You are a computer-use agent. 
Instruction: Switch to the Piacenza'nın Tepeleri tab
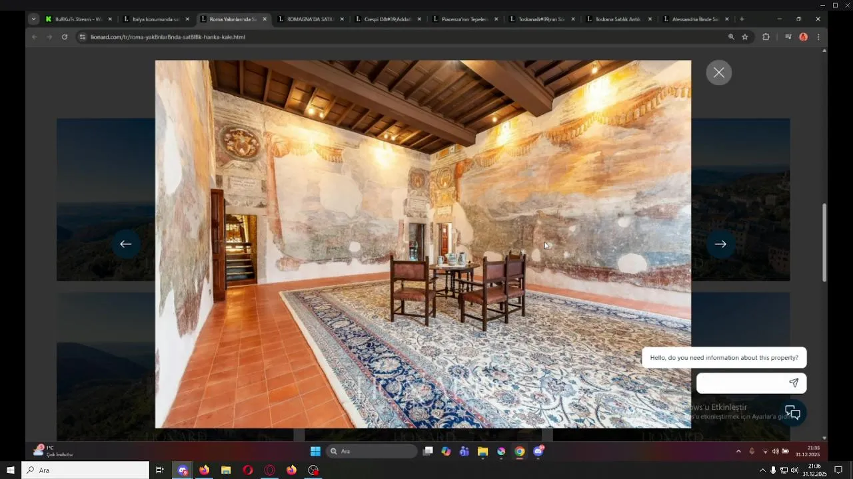tap(464, 19)
